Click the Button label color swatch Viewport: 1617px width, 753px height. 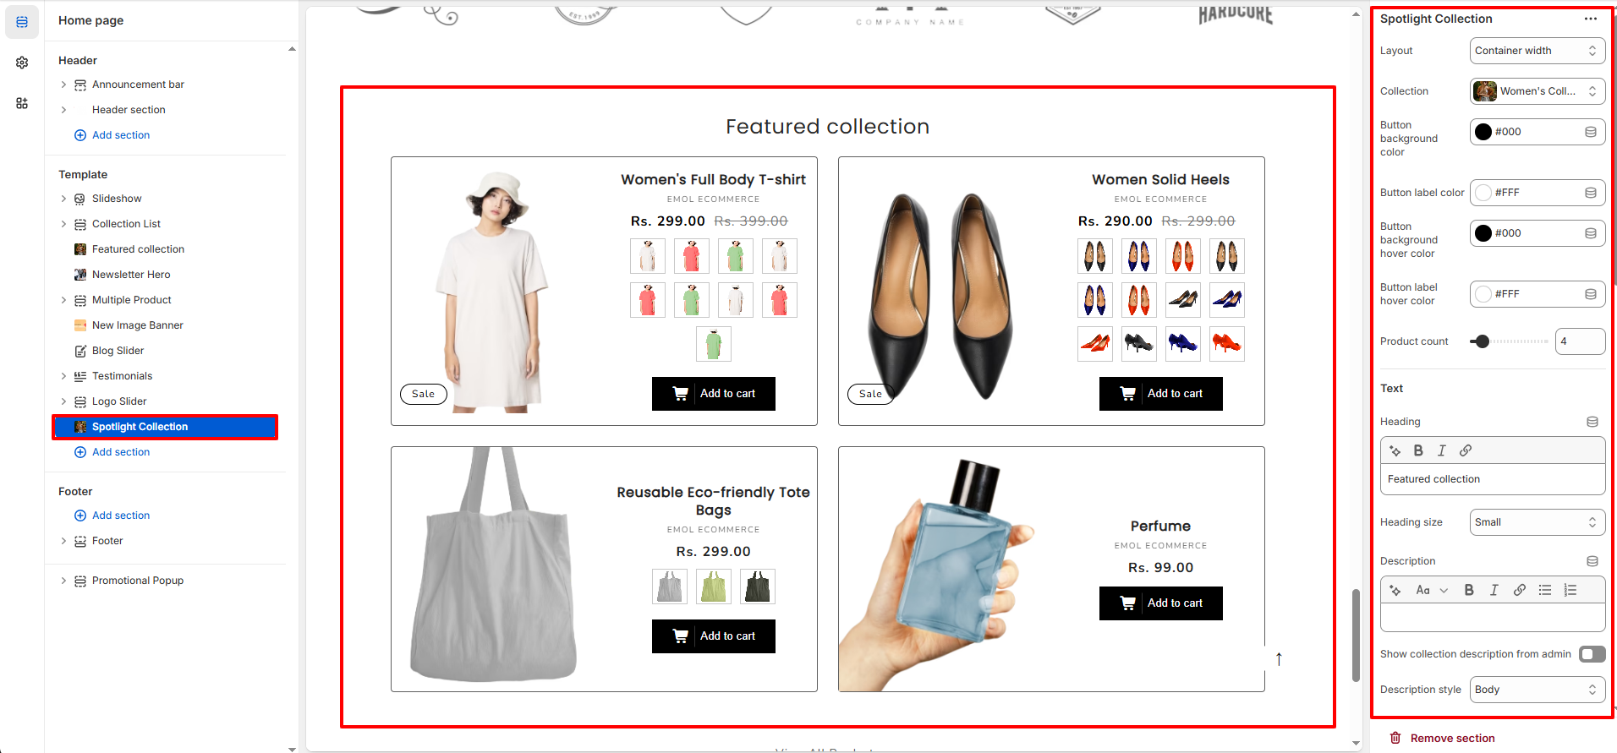point(1483,193)
